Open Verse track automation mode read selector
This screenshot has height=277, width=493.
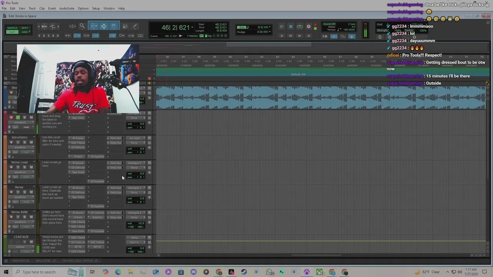tap(26, 202)
